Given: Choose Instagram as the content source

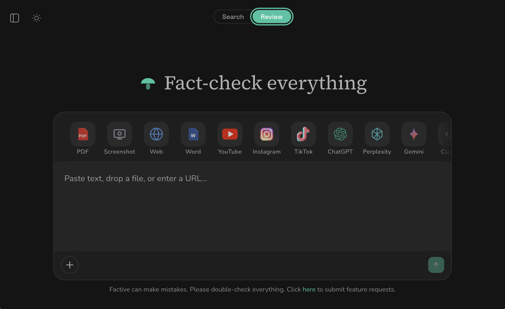Looking at the screenshot, I should coord(266,134).
